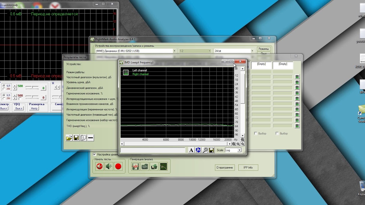Open graph options with the wrench icon
Viewport: 365px width, 205px height.
pos(205,150)
